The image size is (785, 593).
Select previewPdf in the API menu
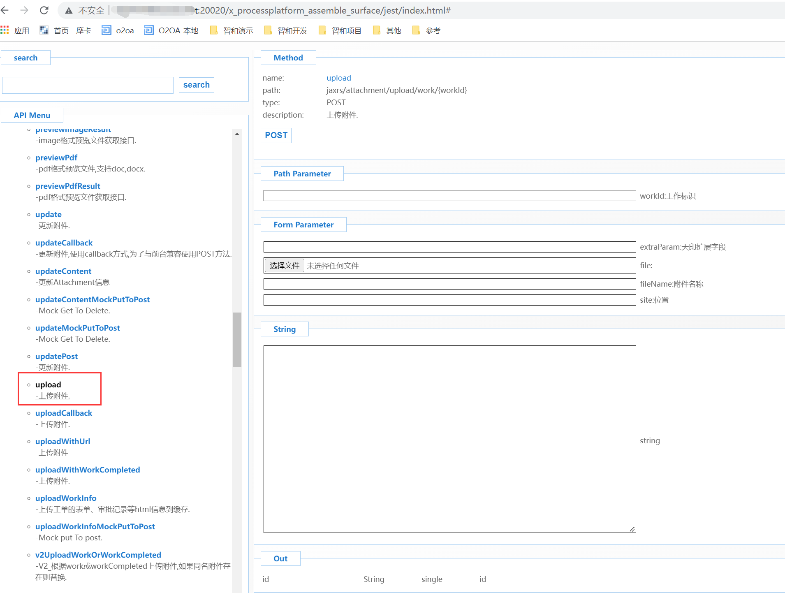(x=56, y=158)
